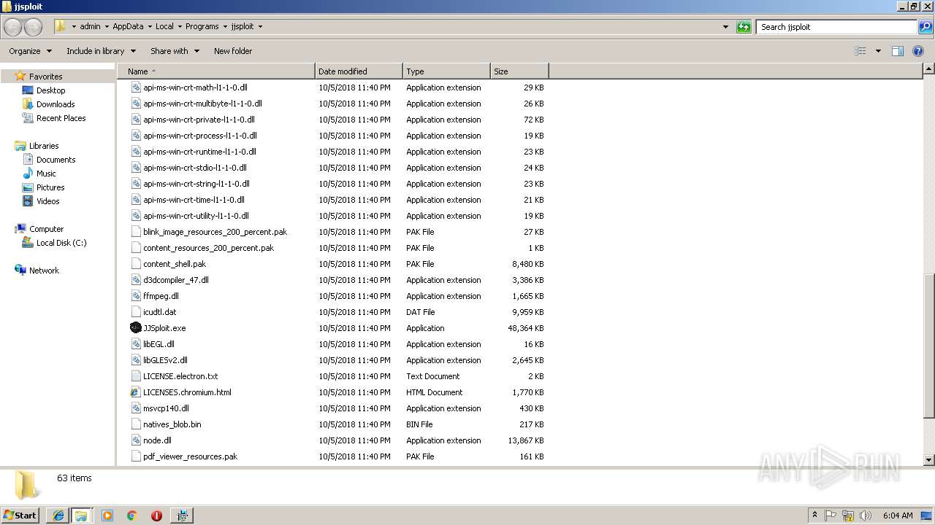Open the Organize dropdown menu
Image resolution: width=935 pixels, height=525 pixels.
(30, 51)
